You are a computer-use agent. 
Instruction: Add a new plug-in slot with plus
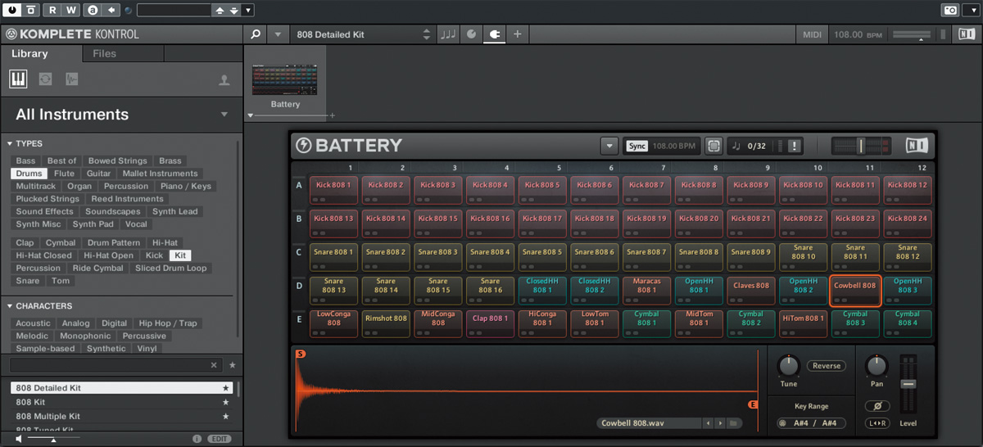point(518,34)
